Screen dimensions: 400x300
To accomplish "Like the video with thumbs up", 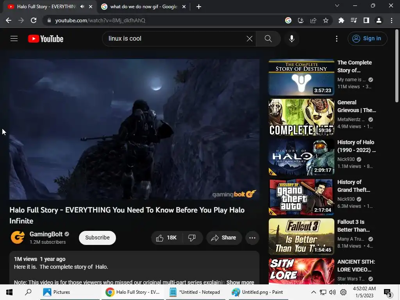I will (166, 238).
